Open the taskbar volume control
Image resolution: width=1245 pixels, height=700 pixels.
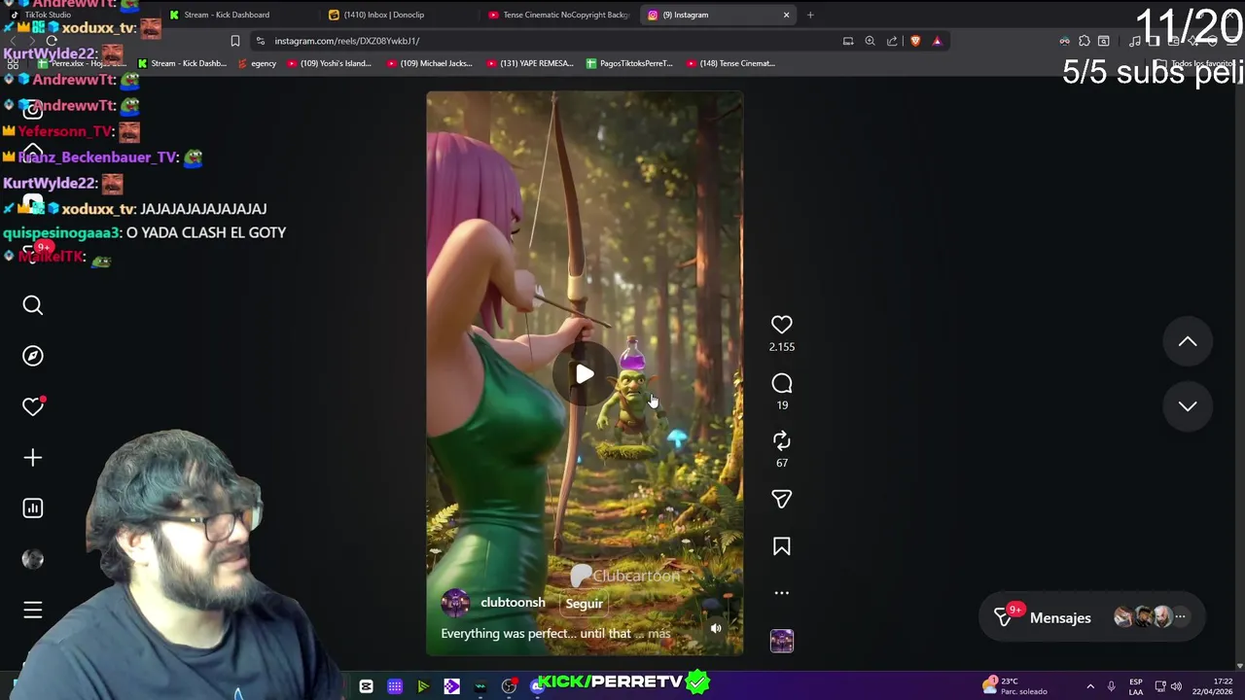coord(1176,686)
